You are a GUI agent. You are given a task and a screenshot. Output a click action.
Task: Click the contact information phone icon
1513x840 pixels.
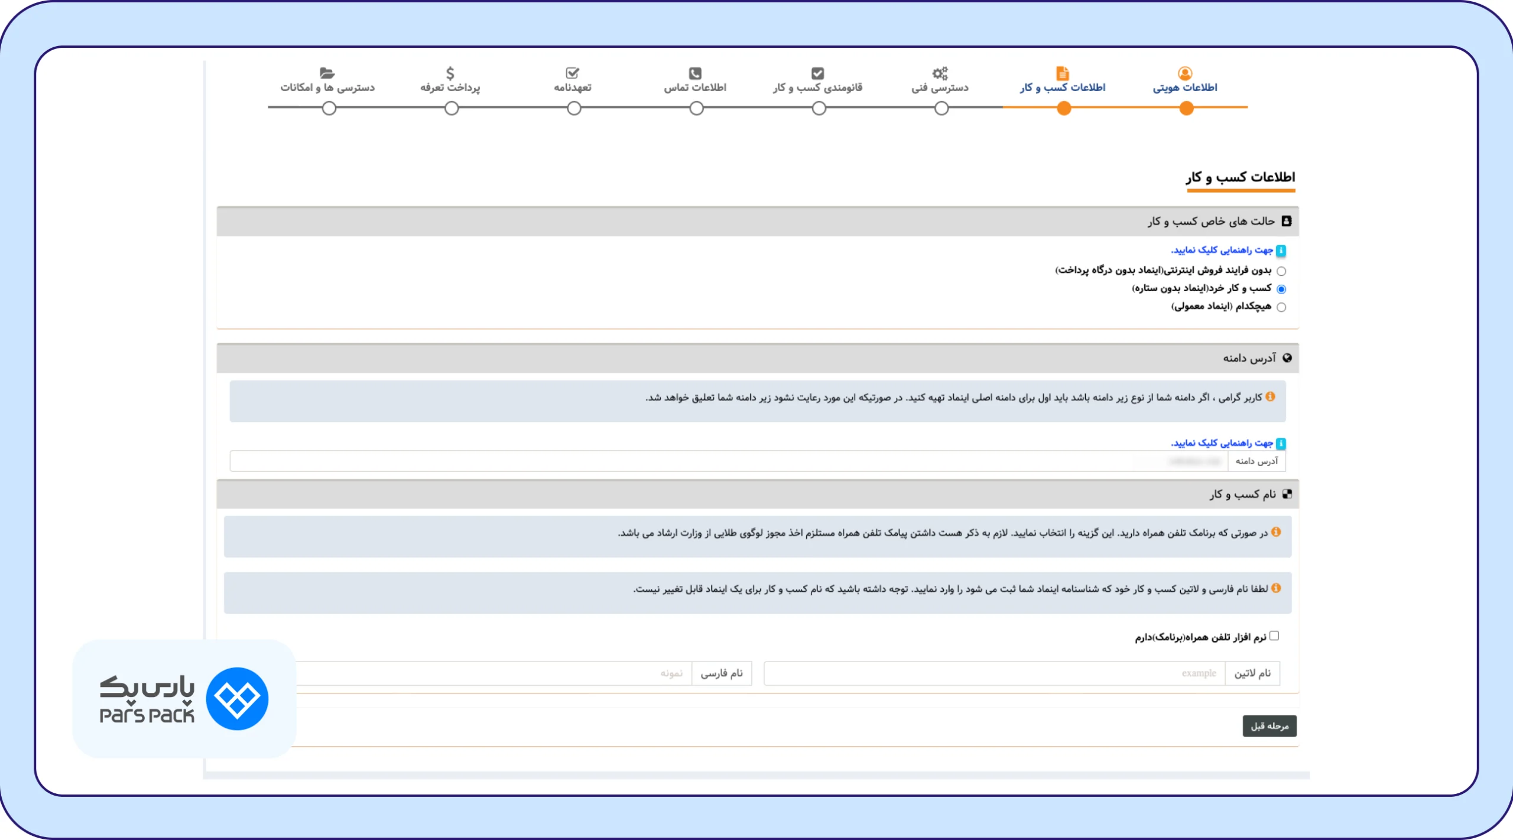[x=695, y=73]
